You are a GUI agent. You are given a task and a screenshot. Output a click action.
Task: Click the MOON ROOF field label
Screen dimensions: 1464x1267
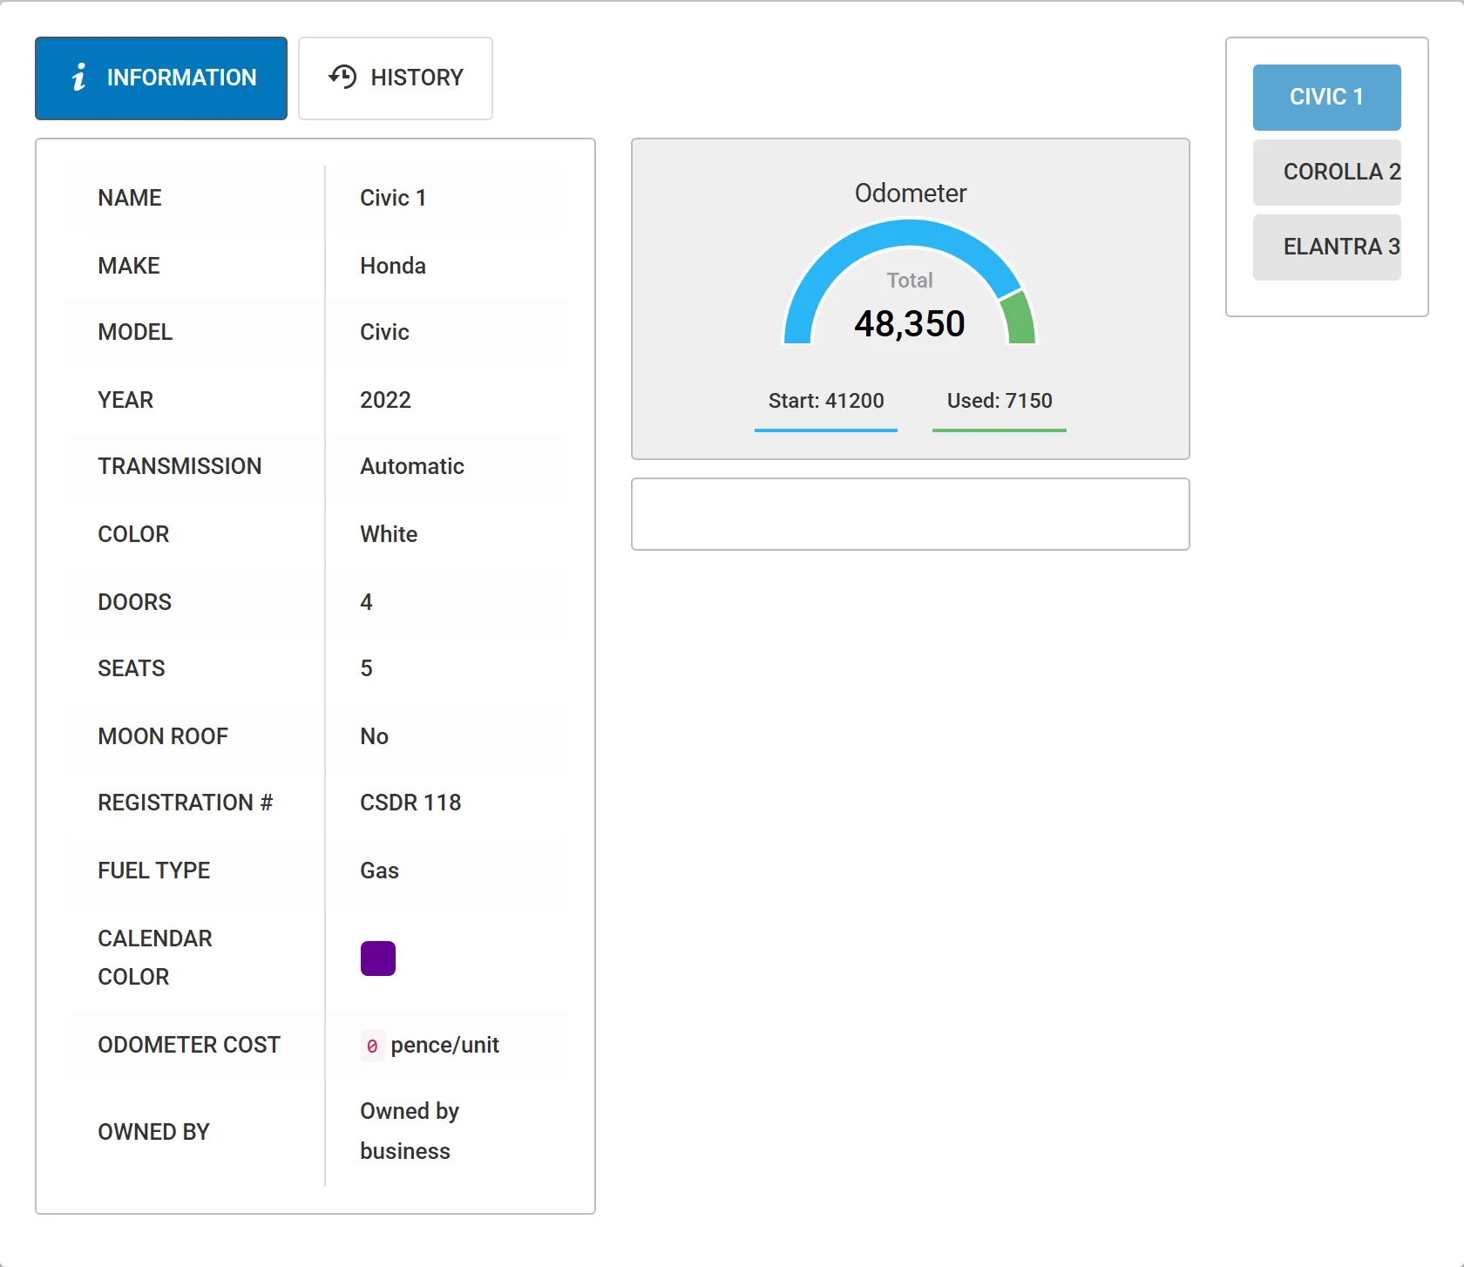(163, 736)
